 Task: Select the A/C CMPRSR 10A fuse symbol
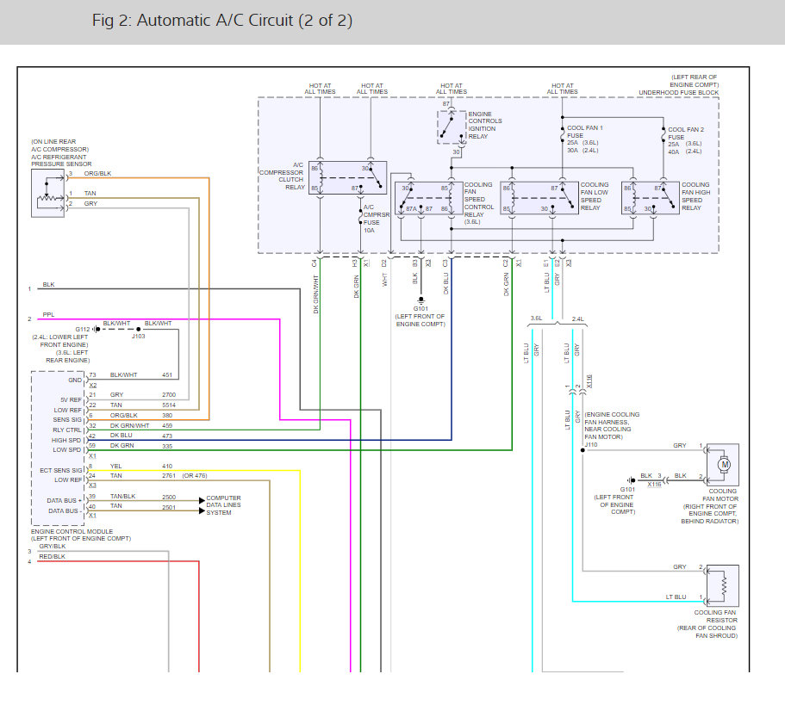click(x=362, y=221)
